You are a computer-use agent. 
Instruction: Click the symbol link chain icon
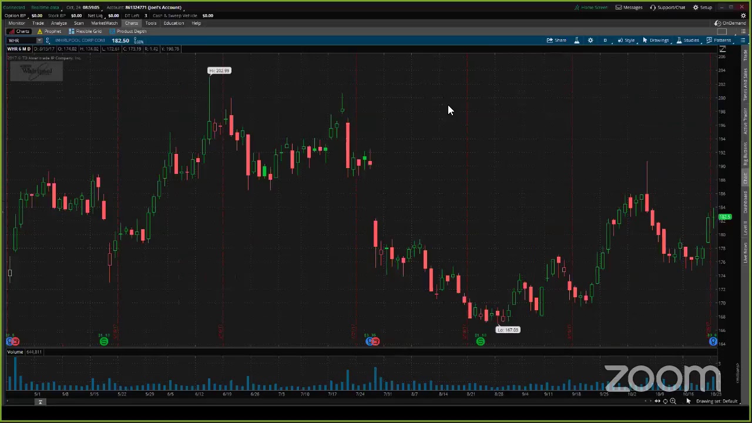pos(48,41)
